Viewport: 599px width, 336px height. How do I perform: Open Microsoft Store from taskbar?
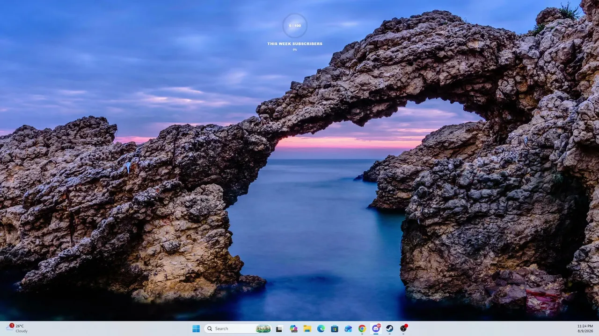pyautogui.click(x=335, y=329)
